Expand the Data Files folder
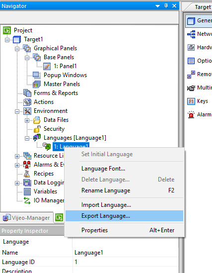 (x=27, y=120)
